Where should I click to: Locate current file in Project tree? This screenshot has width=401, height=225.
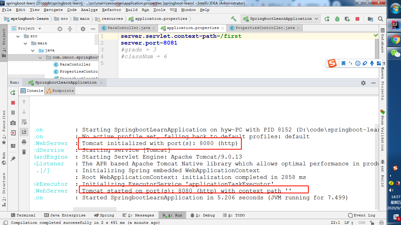coord(60,29)
